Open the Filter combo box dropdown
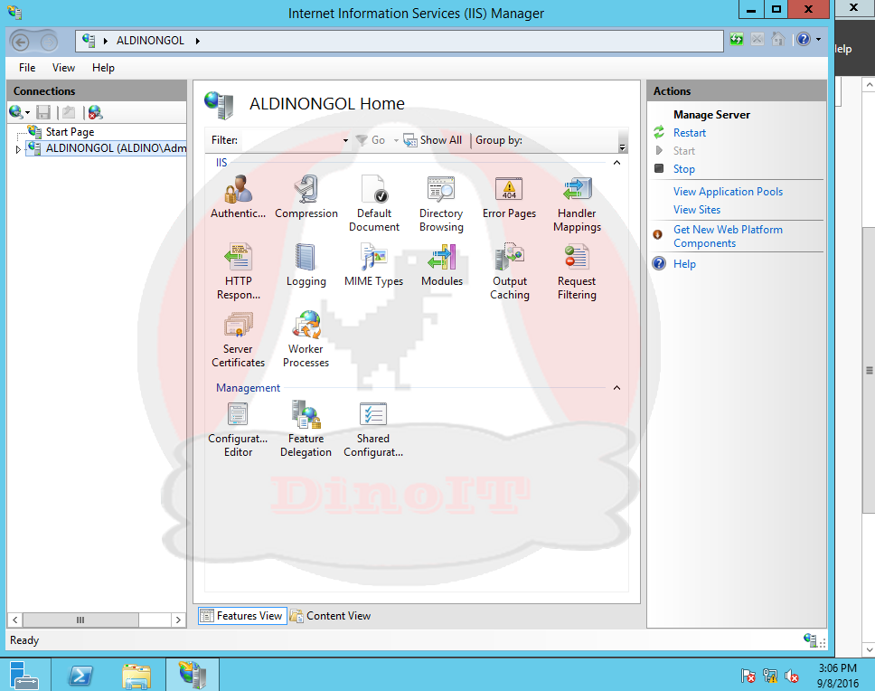This screenshot has height=691, width=875. (345, 140)
